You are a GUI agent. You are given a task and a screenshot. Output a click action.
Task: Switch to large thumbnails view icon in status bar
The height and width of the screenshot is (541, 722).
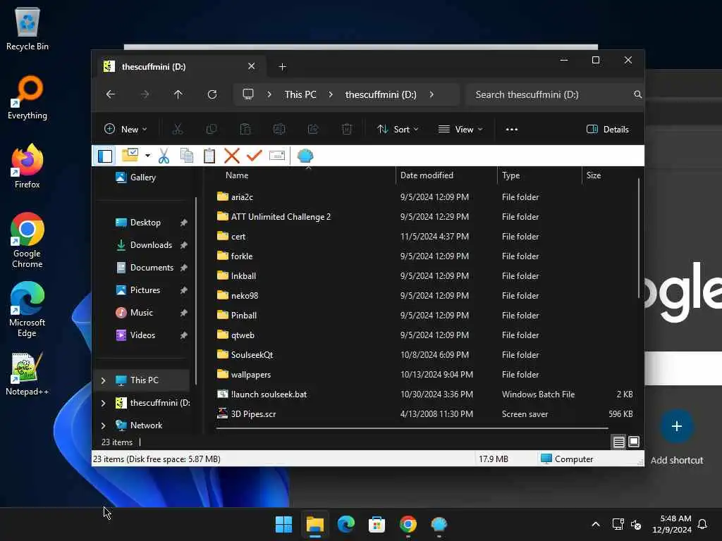click(634, 442)
